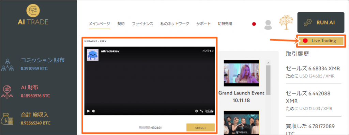349x135 pixels.
Task: Click the 0.93565249 BTC value
Action: coord(35,123)
